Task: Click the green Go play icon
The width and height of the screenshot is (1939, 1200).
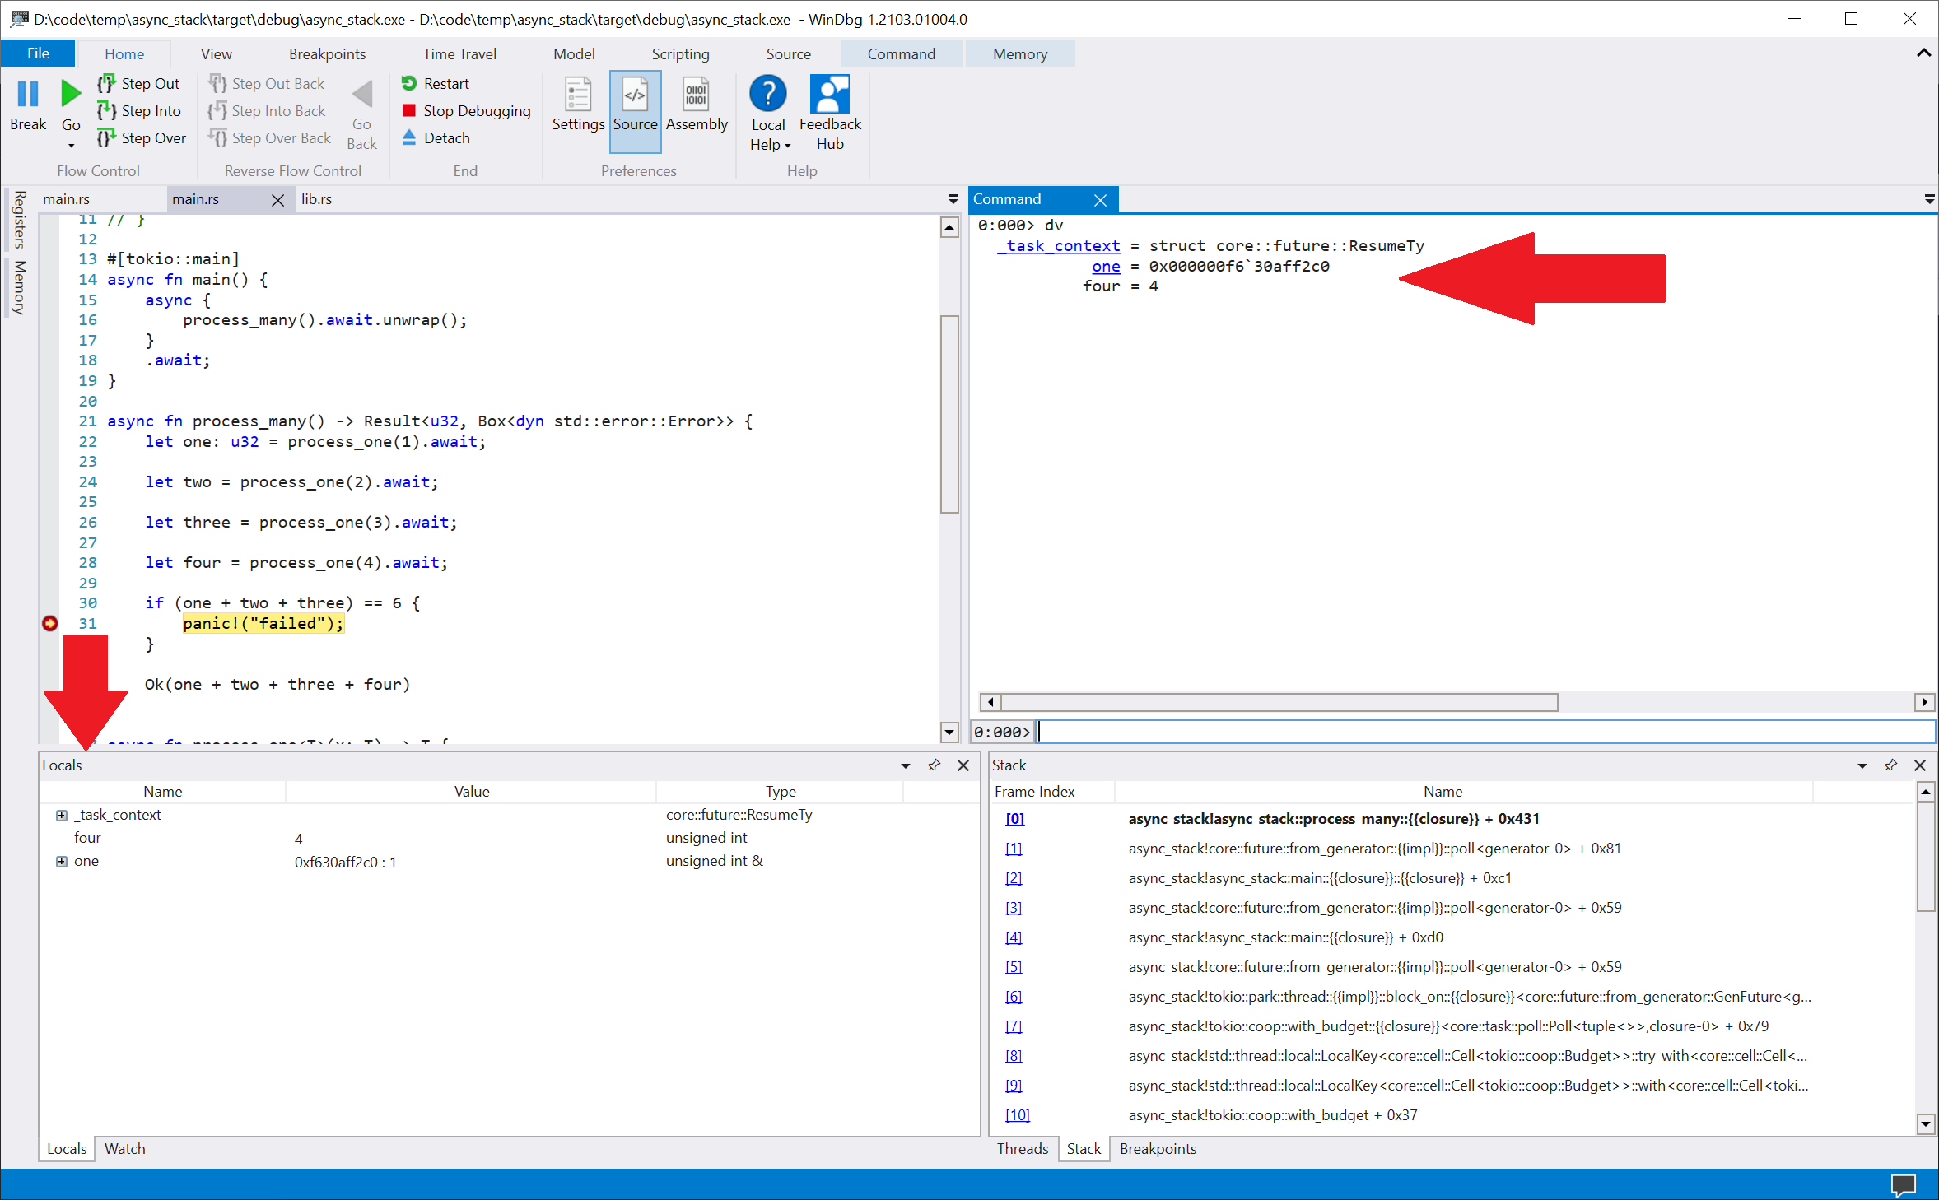Action: tap(71, 94)
